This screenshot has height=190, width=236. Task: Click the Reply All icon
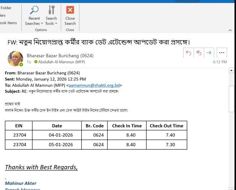tap(198, 53)
